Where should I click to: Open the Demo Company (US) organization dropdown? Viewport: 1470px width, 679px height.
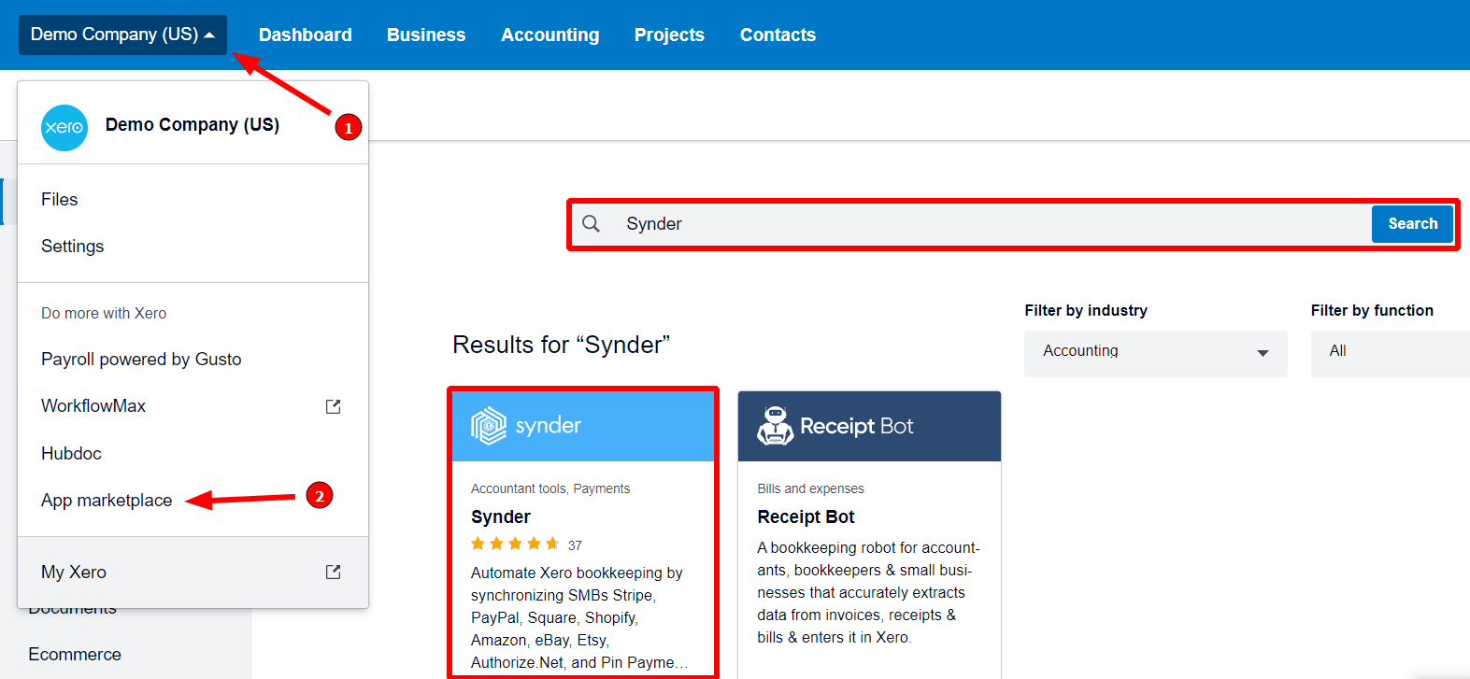(x=122, y=35)
